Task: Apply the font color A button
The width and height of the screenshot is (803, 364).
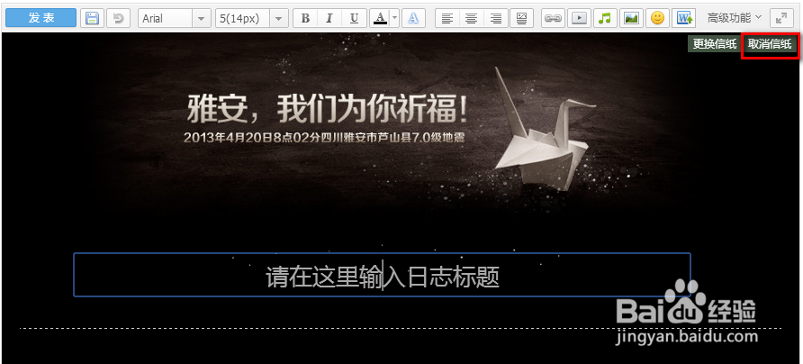Action: (x=380, y=18)
